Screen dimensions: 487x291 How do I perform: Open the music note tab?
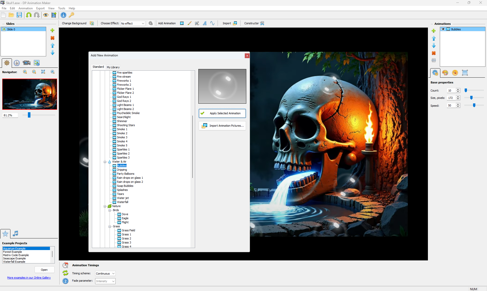point(15,233)
